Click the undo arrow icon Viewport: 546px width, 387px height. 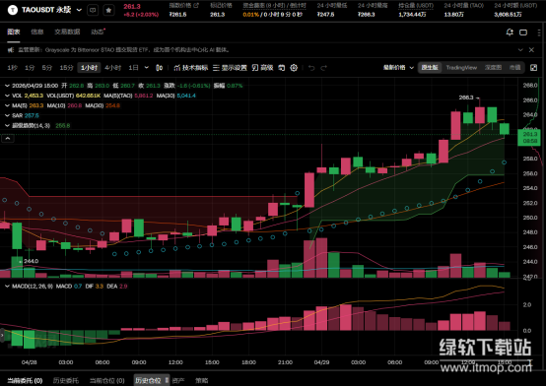pos(311,68)
